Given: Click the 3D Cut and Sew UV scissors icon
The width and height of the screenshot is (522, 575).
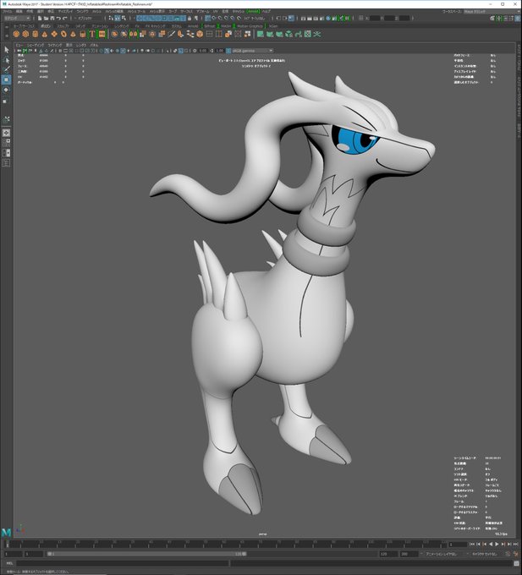Looking at the screenshot, I should click(x=317, y=34).
